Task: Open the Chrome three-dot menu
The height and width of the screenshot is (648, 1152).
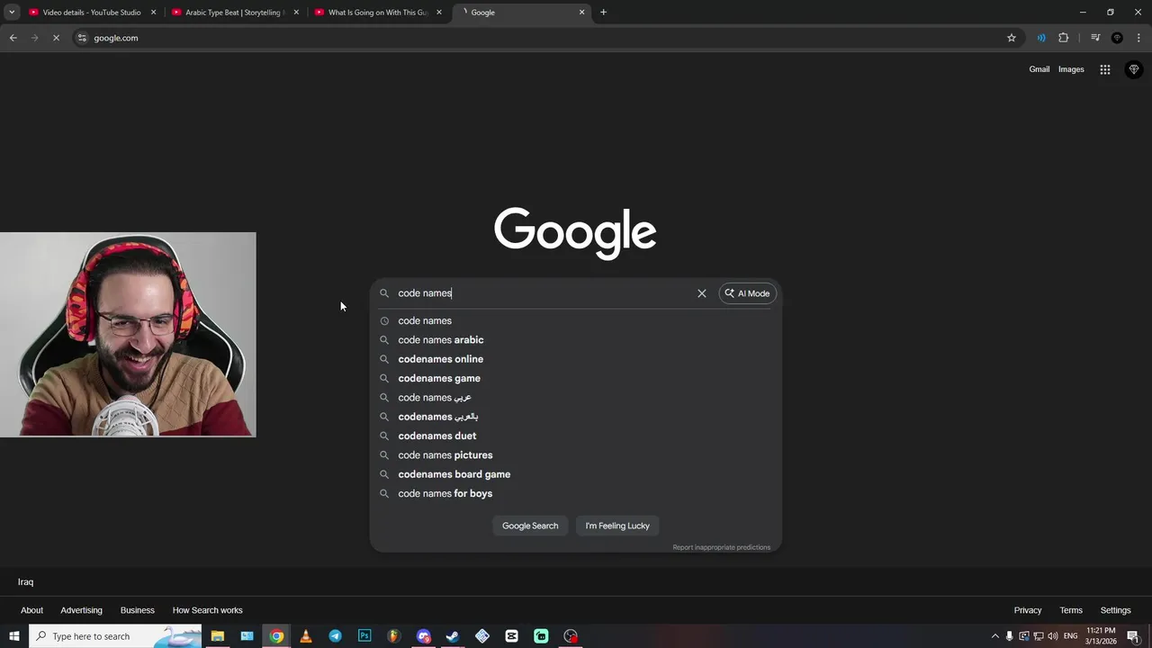Action: coord(1138,38)
